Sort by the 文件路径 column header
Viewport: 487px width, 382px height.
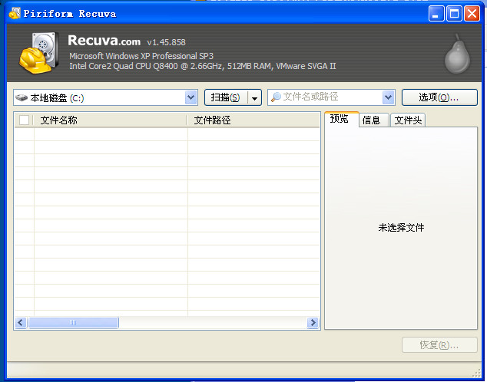[x=253, y=120]
